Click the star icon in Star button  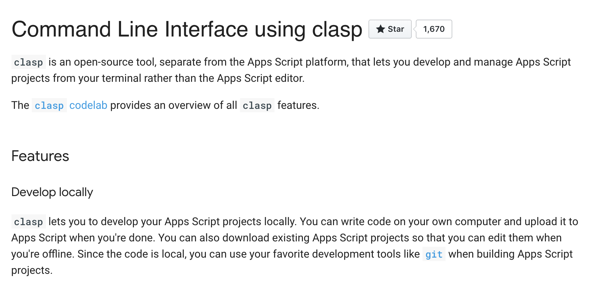click(x=380, y=29)
